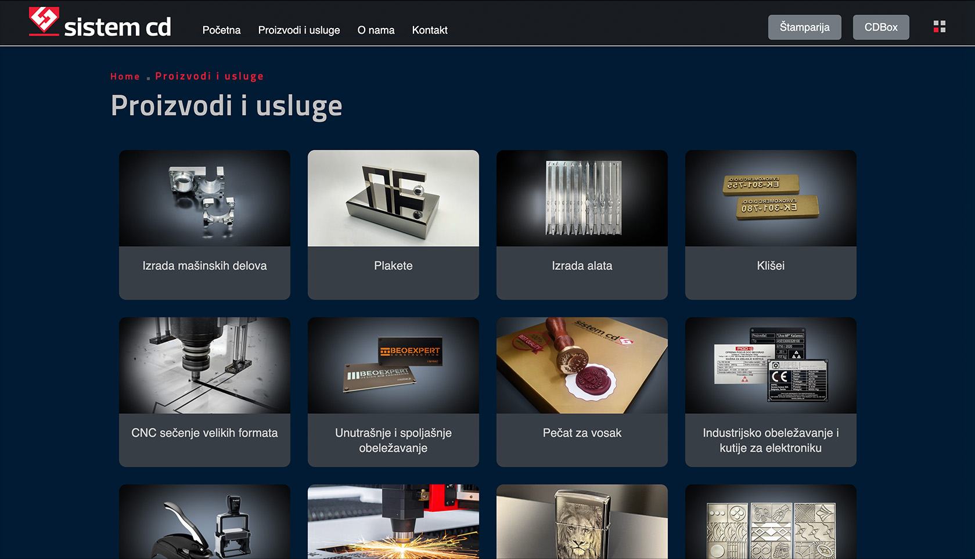This screenshot has width=975, height=559.
Task: View the Klišei brass plates image
Action: pyautogui.click(x=771, y=199)
